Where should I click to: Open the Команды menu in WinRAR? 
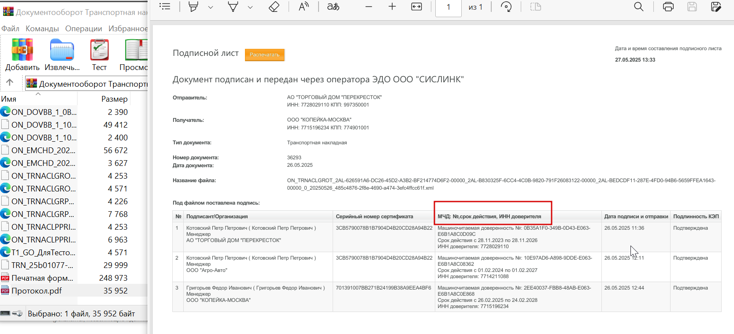42,29
